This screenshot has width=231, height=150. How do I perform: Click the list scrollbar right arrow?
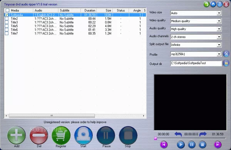point(144,116)
